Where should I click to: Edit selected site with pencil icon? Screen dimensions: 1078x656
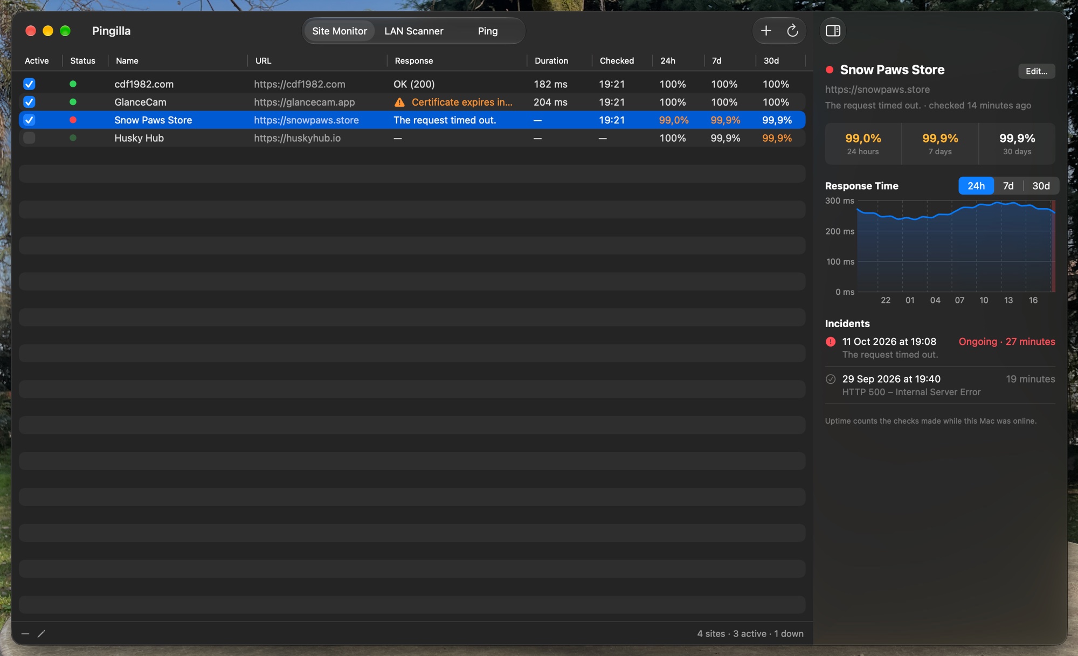coord(42,633)
